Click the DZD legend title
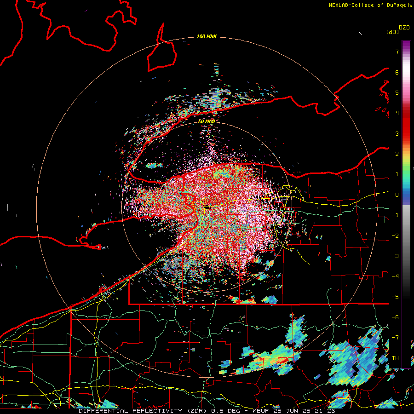This screenshot has height=414, width=414. click(x=404, y=28)
